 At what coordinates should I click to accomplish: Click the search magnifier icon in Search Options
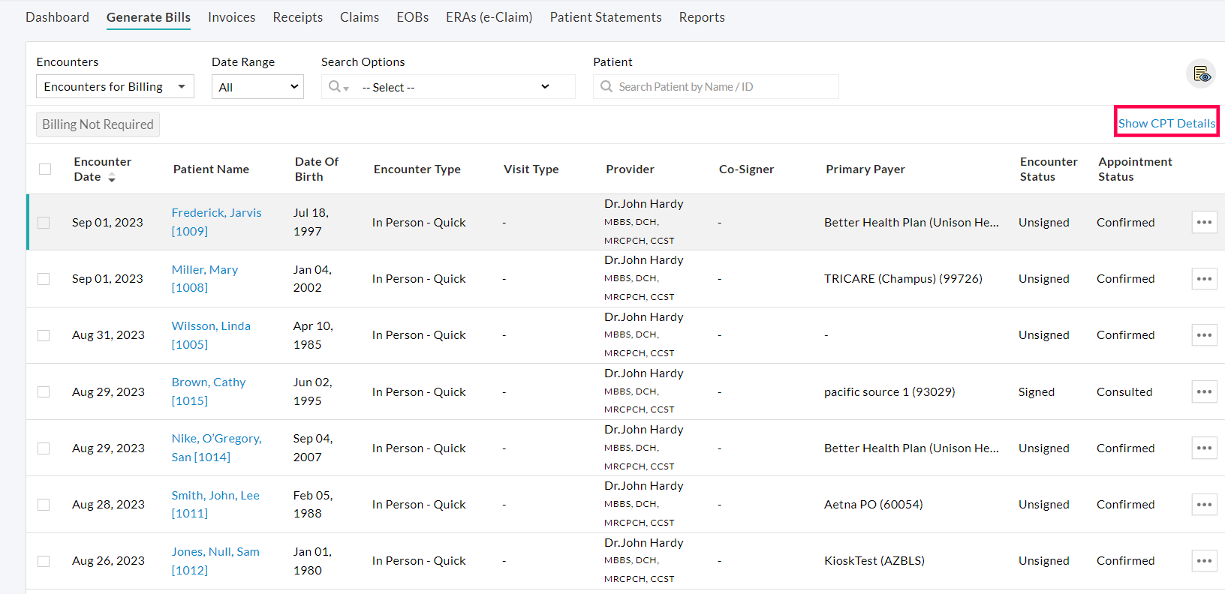tap(335, 87)
